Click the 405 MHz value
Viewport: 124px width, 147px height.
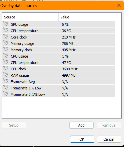point(69,50)
